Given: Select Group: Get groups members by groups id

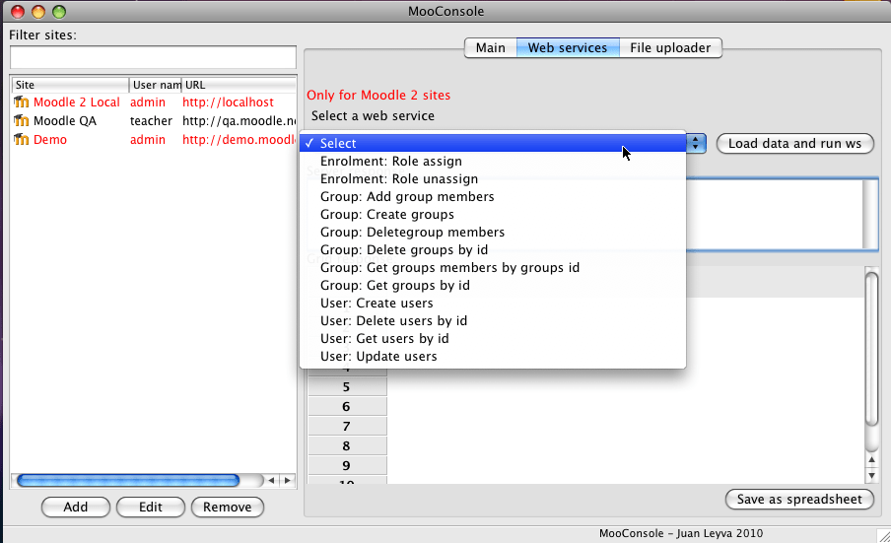Looking at the screenshot, I should tap(493, 267).
